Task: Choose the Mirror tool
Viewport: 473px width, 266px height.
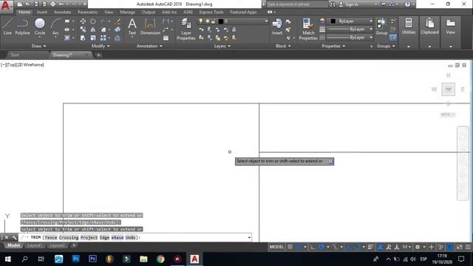Action: (93, 30)
